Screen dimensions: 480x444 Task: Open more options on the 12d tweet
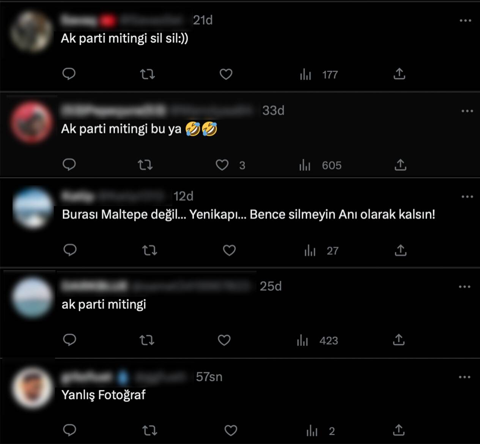[467, 197]
